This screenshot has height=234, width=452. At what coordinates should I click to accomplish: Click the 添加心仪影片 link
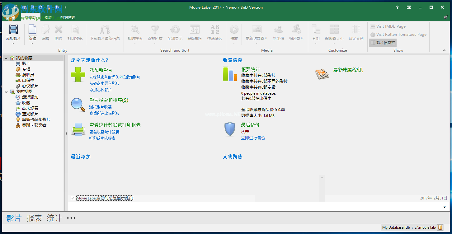tap(101, 90)
